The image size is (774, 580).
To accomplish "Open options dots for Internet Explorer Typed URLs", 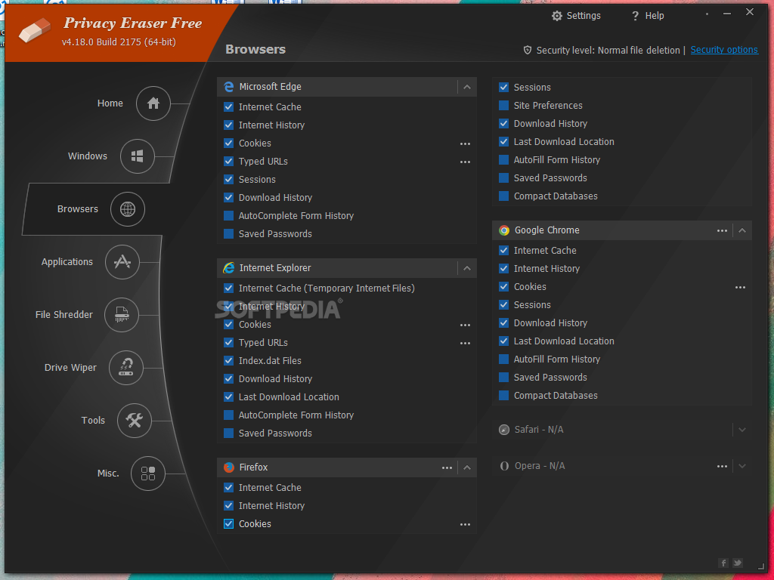I will (x=465, y=344).
